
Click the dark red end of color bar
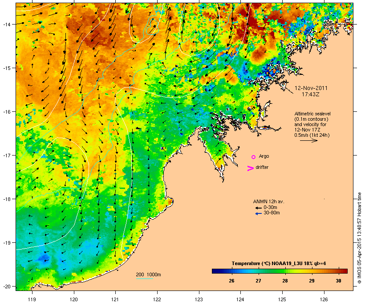pos(345,271)
